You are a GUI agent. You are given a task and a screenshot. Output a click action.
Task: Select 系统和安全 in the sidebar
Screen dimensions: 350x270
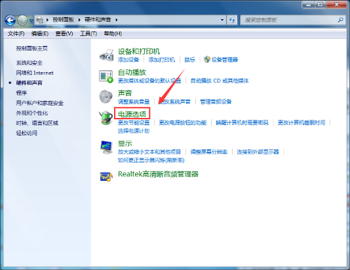click(x=29, y=63)
